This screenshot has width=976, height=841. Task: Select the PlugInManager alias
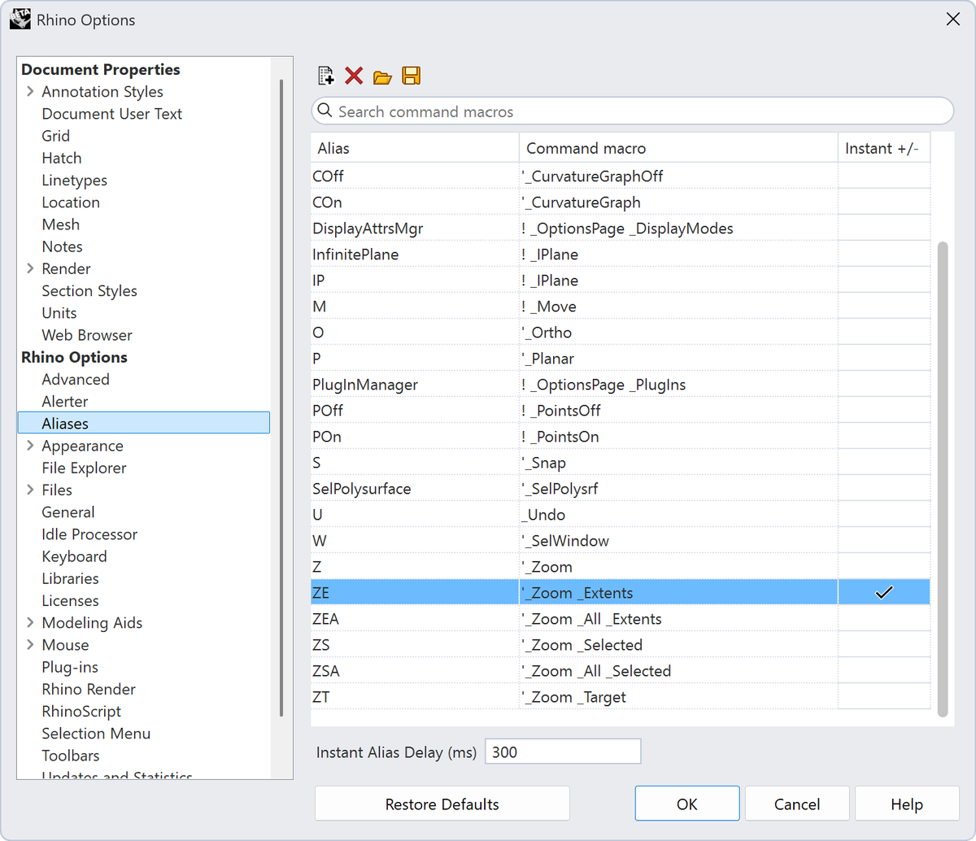point(415,385)
